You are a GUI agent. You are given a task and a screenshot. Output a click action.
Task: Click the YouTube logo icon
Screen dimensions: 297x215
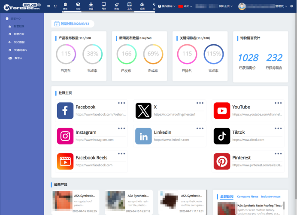(x=222, y=111)
